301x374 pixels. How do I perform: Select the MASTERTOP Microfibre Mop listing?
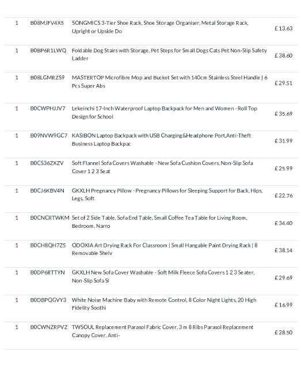coord(170,82)
